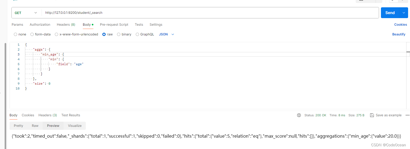
Task: Click the "field" key on line 5
Action: pyautogui.click(x=63, y=64)
